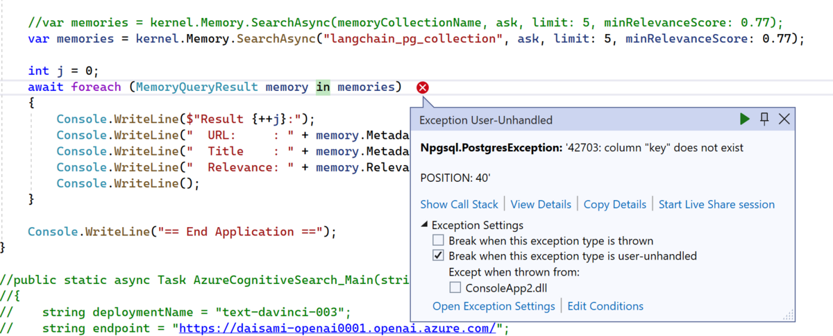The width and height of the screenshot is (833, 336).
Task: Open Exception Settings link
Action: pos(494,306)
